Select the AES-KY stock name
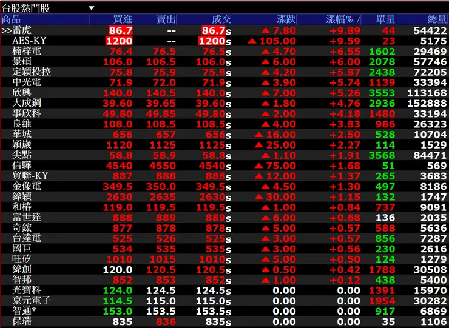 pos(29,41)
